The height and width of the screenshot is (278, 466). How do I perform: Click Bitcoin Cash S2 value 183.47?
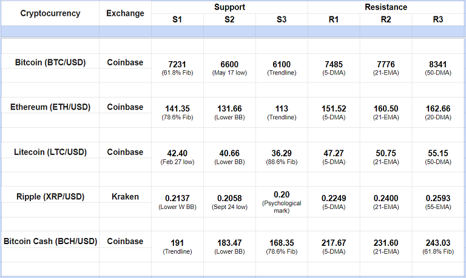coord(229,243)
